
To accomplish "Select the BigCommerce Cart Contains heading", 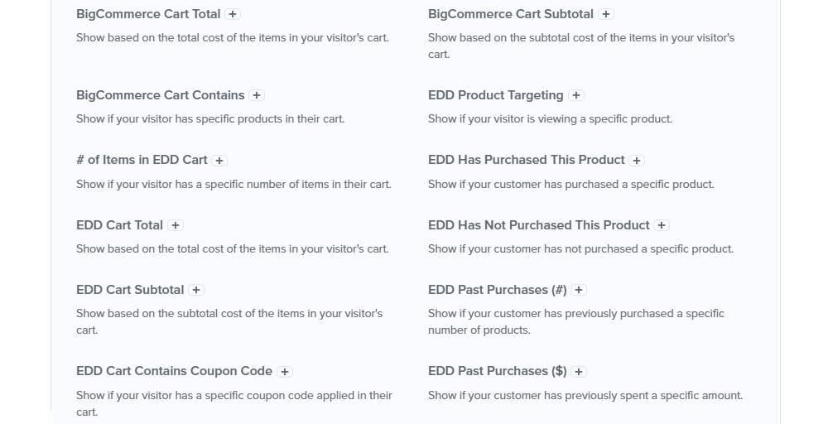I will click(x=161, y=95).
